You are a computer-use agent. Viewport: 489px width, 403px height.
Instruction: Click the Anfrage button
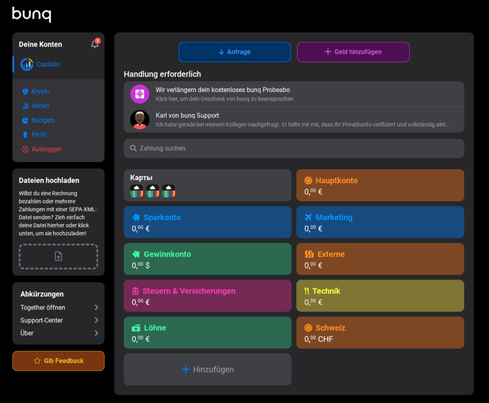click(x=234, y=52)
